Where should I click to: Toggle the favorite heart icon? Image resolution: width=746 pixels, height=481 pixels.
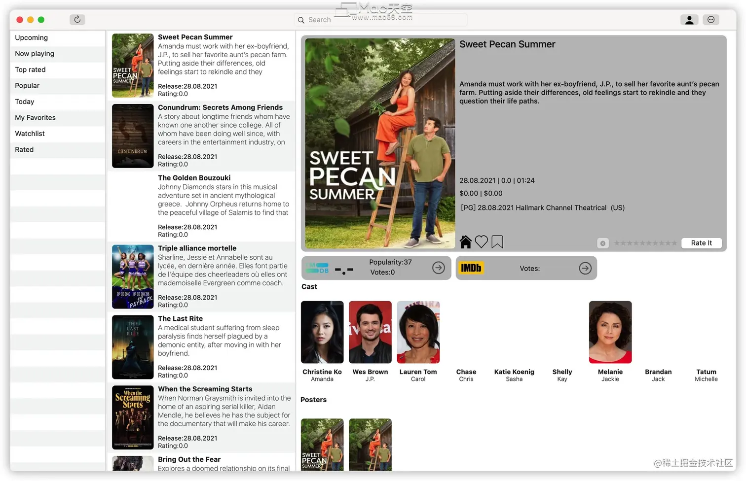(482, 242)
